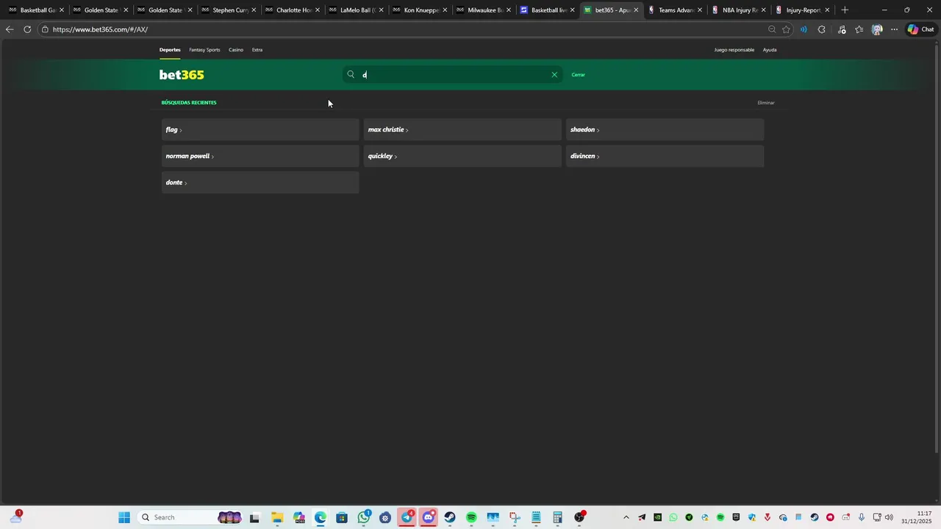The image size is (941, 529).
Task: Click Eliminar to clear recent searches
Action: (766, 103)
